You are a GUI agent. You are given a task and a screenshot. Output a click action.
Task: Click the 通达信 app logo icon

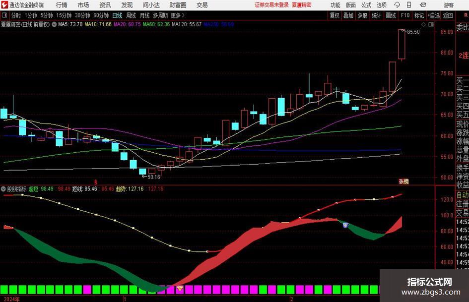click(4, 5)
